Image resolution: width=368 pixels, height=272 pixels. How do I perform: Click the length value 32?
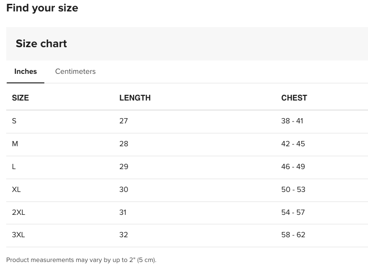[x=124, y=235]
